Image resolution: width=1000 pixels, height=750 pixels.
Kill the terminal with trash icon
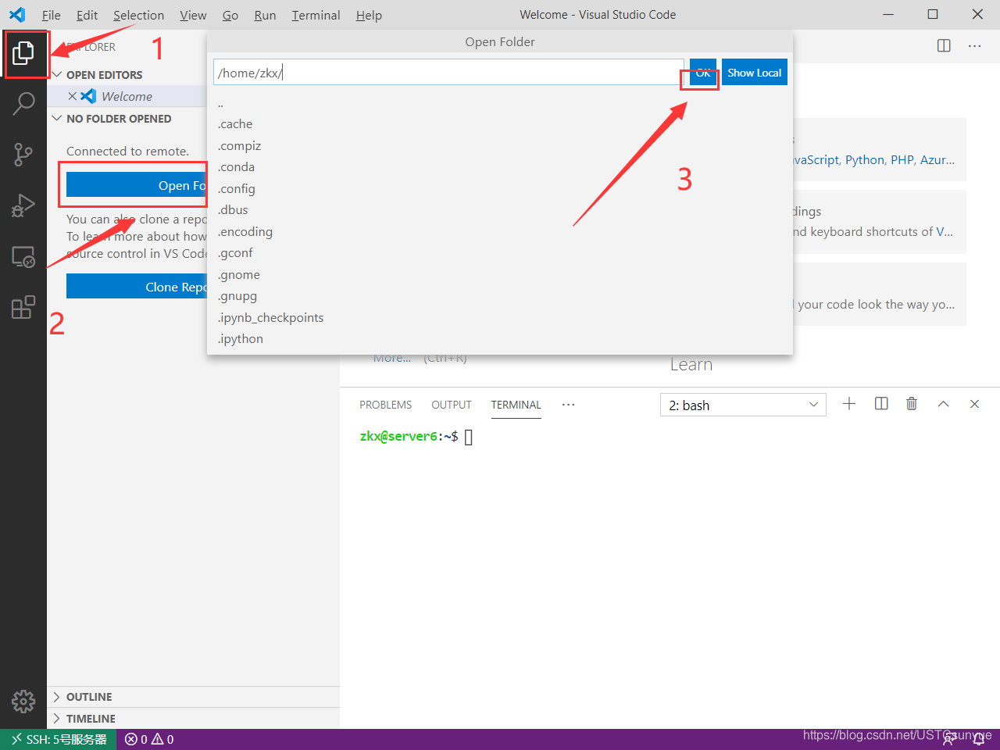point(912,404)
